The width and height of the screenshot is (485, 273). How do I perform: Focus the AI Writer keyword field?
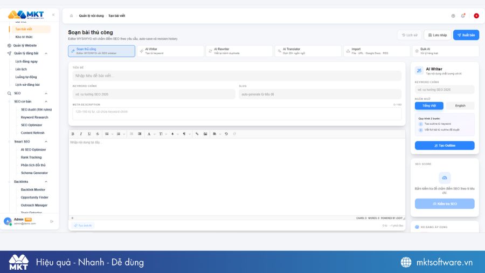(445, 90)
